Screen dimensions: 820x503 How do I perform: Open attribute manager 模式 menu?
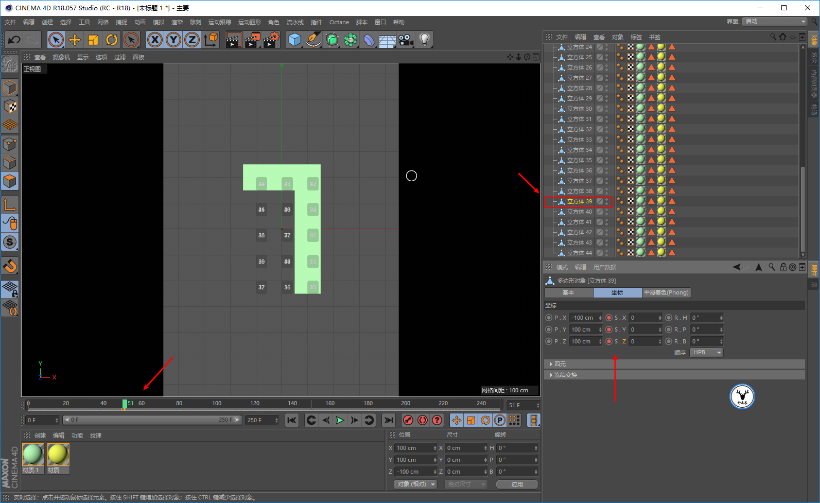(562, 267)
